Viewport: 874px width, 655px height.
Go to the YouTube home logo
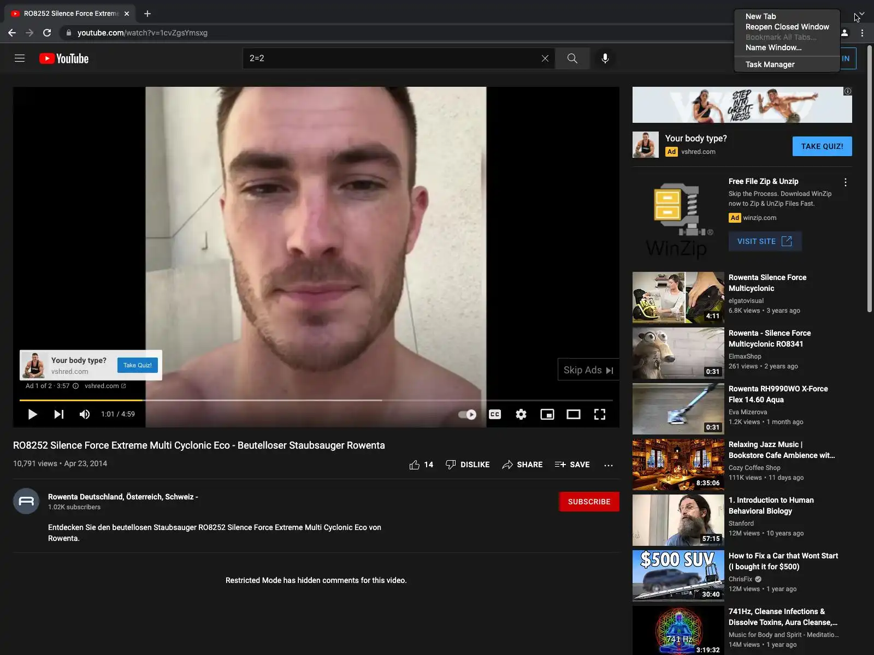[64, 58]
